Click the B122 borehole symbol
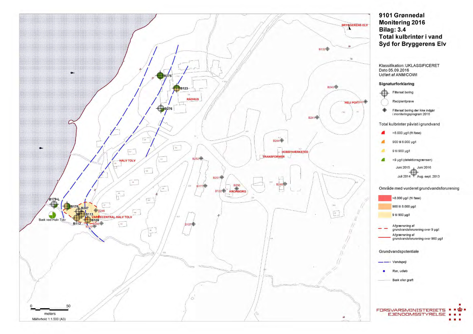This screenshot has width=473, height=334. [x=224, y=191]
